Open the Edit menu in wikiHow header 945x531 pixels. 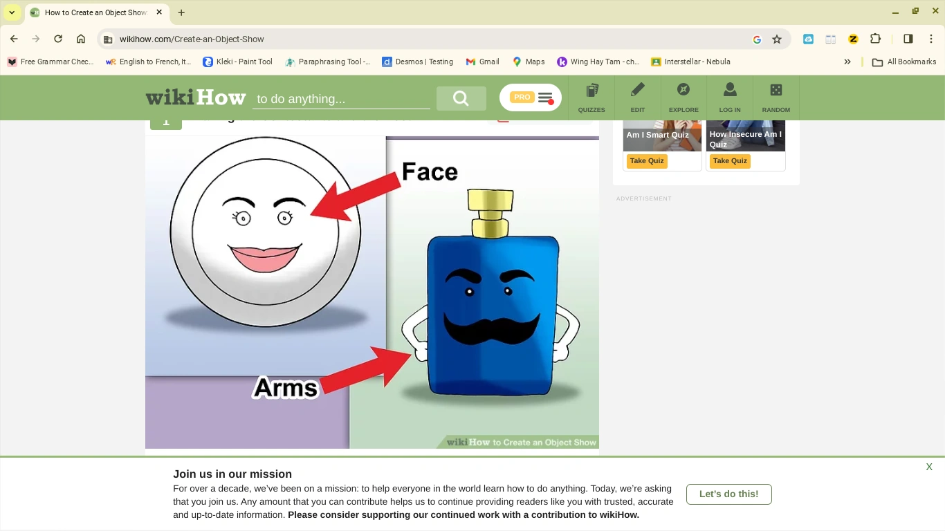tap(638, 97)
